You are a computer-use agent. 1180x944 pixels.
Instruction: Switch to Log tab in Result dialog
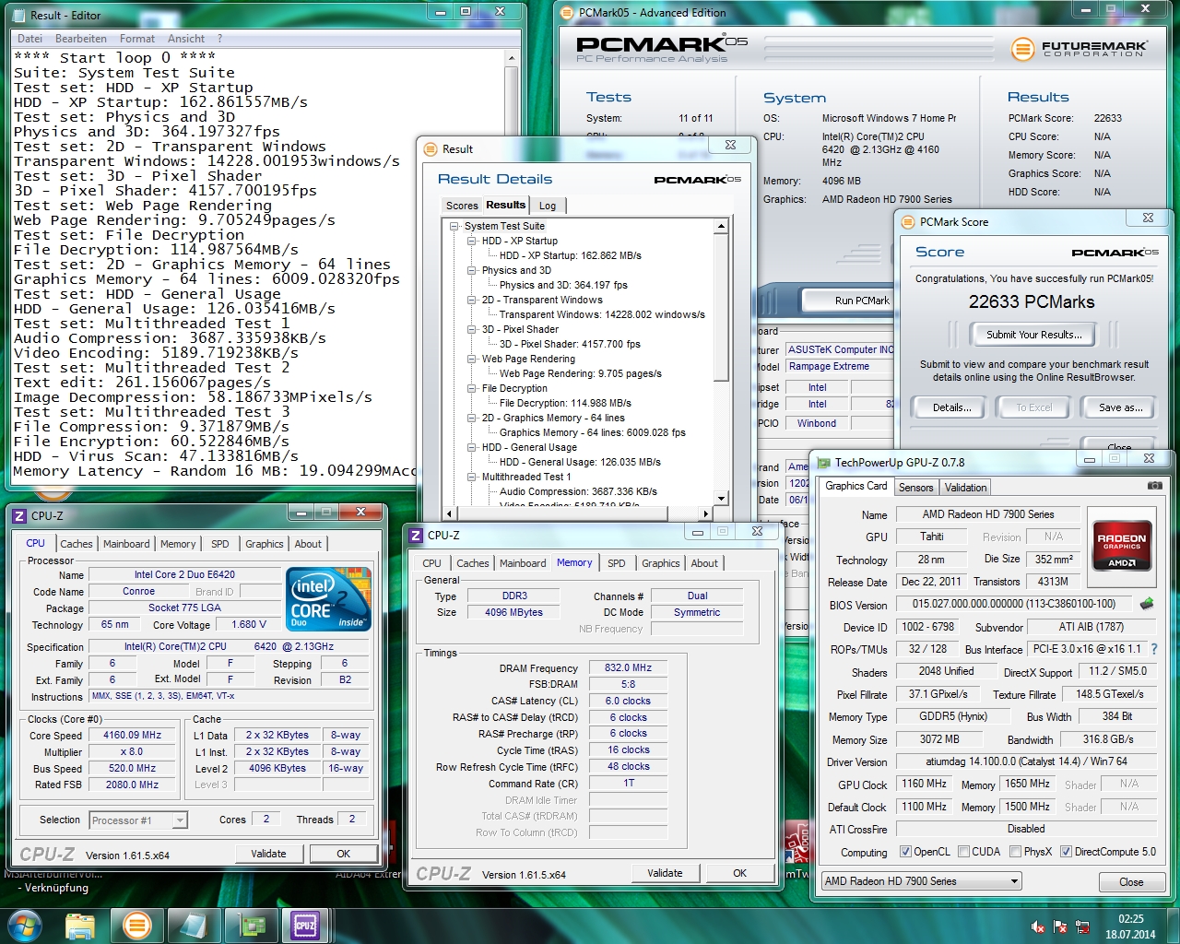coord(548,206)
